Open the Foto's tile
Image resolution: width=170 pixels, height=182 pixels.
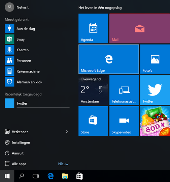pos(155,59)
